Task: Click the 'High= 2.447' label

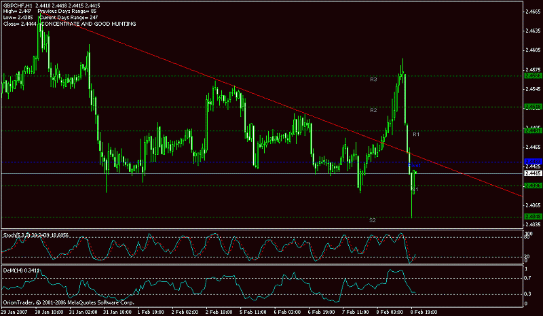Action: [17, 11]
